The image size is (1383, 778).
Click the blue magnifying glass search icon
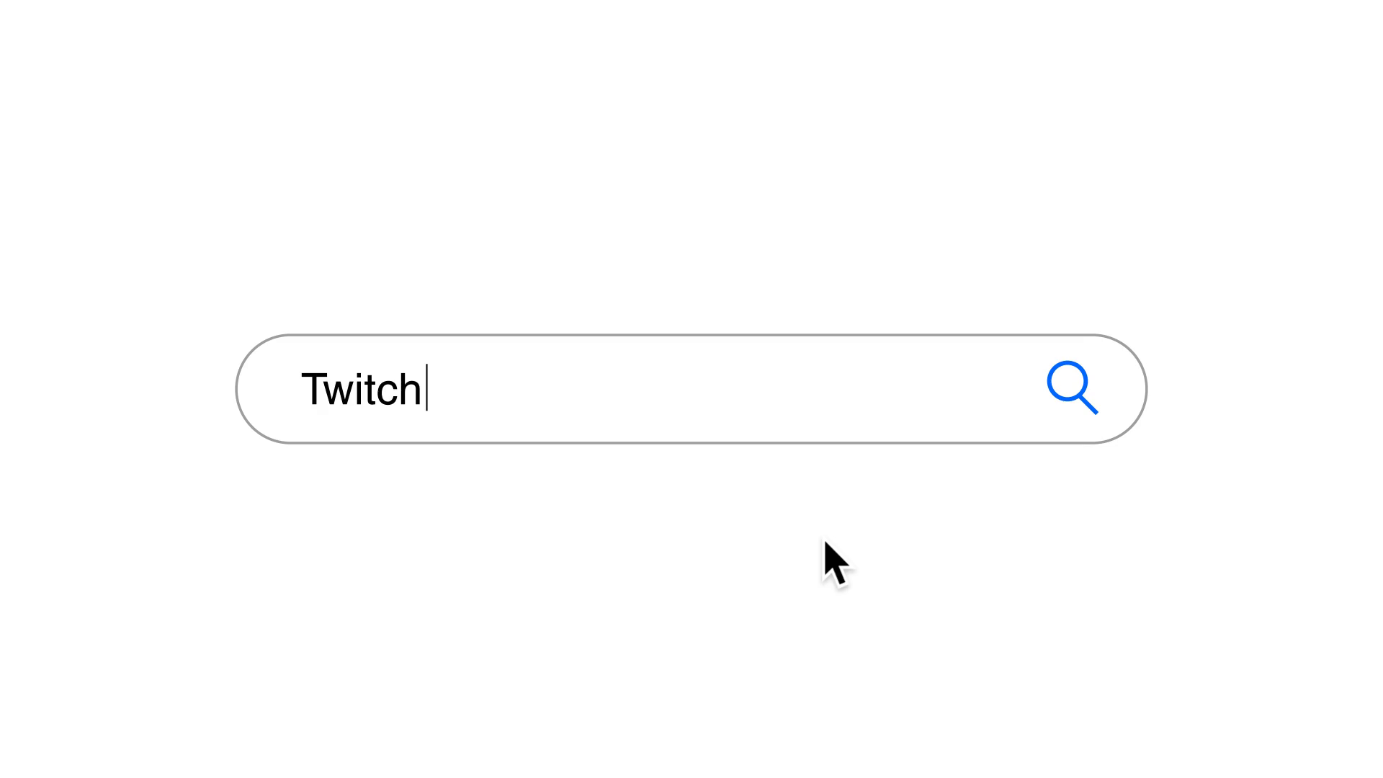[1072, 388]
